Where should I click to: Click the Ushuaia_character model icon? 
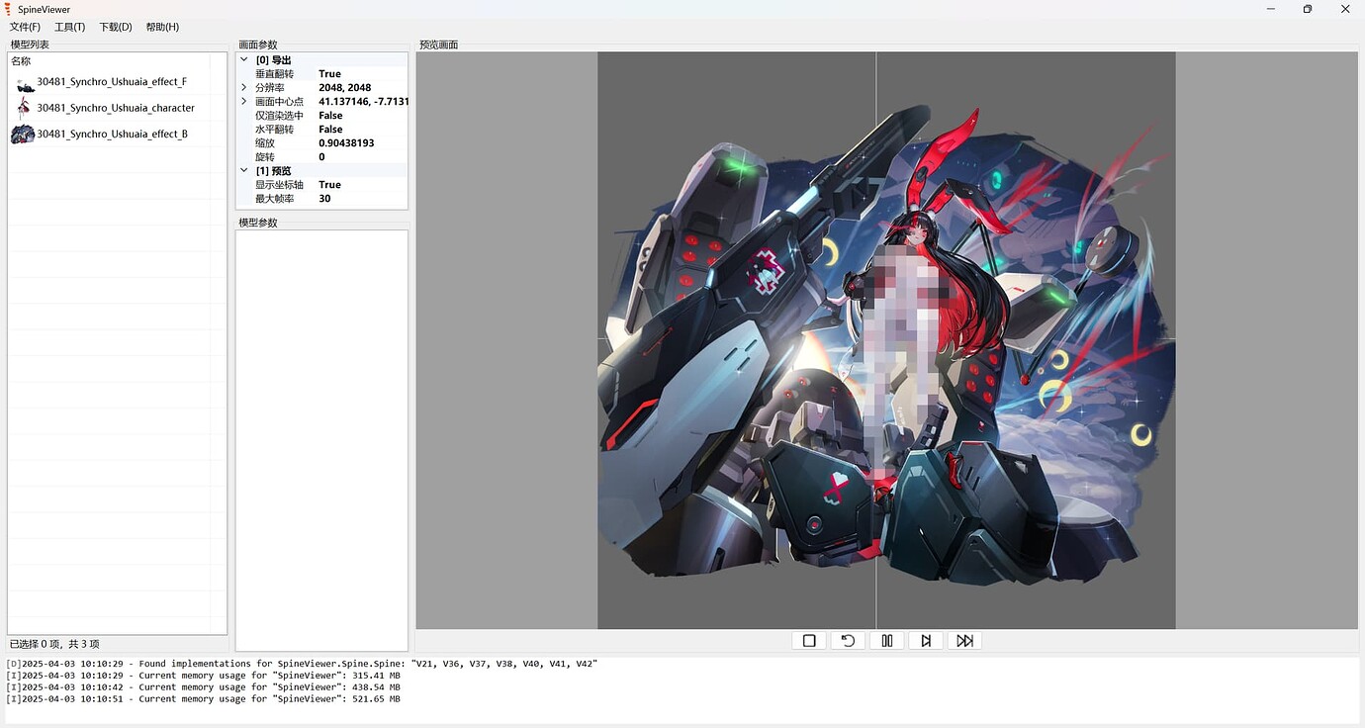(x=24, y=108)
